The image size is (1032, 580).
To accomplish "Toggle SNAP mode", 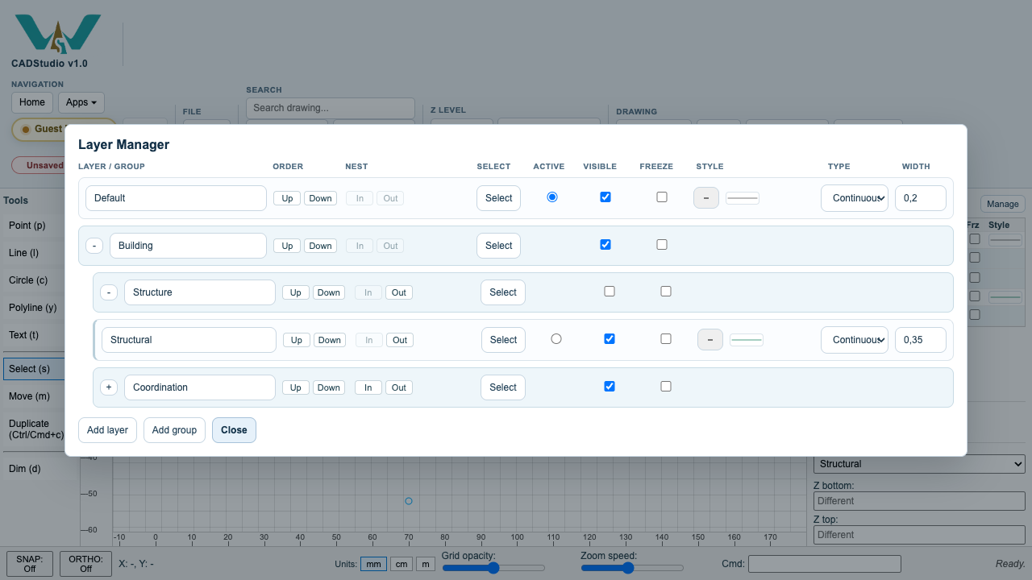I will (30, 563).
